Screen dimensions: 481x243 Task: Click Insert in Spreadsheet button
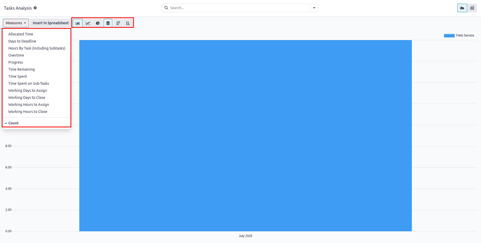point(51,23)
